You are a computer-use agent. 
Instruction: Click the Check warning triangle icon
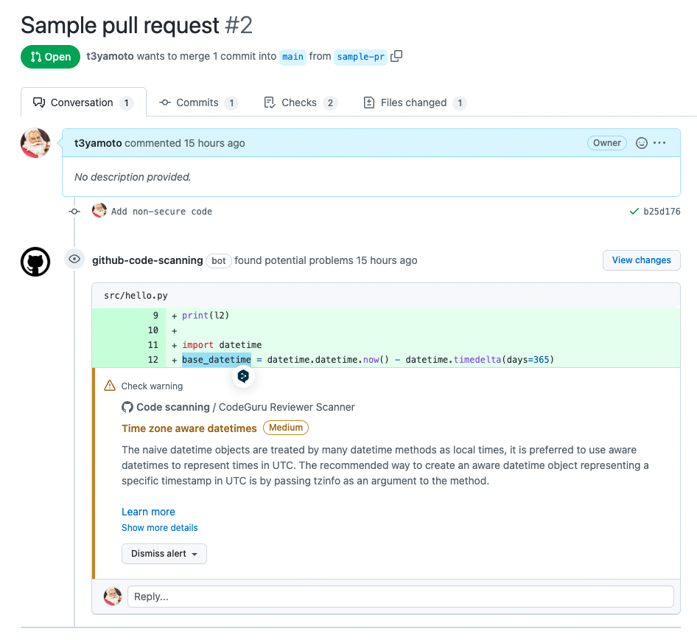tap(109, 386)
